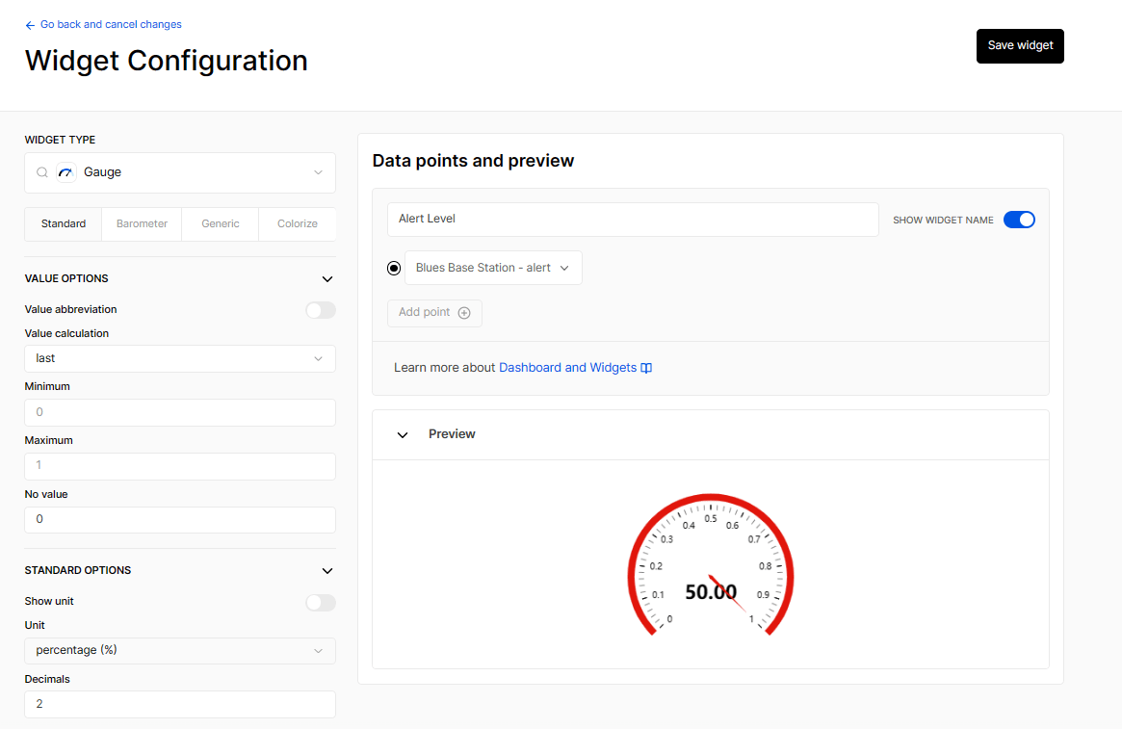The image size is (1122, 729).
Task: Click the Maximum input field
Action: pos(180,466)
